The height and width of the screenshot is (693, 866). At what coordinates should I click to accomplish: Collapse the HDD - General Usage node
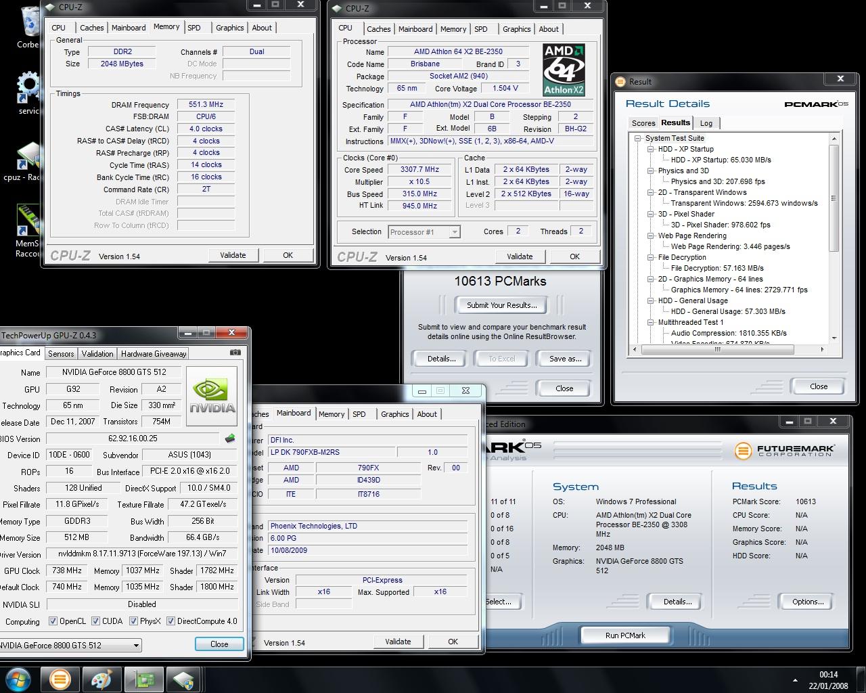pos(650,300)
